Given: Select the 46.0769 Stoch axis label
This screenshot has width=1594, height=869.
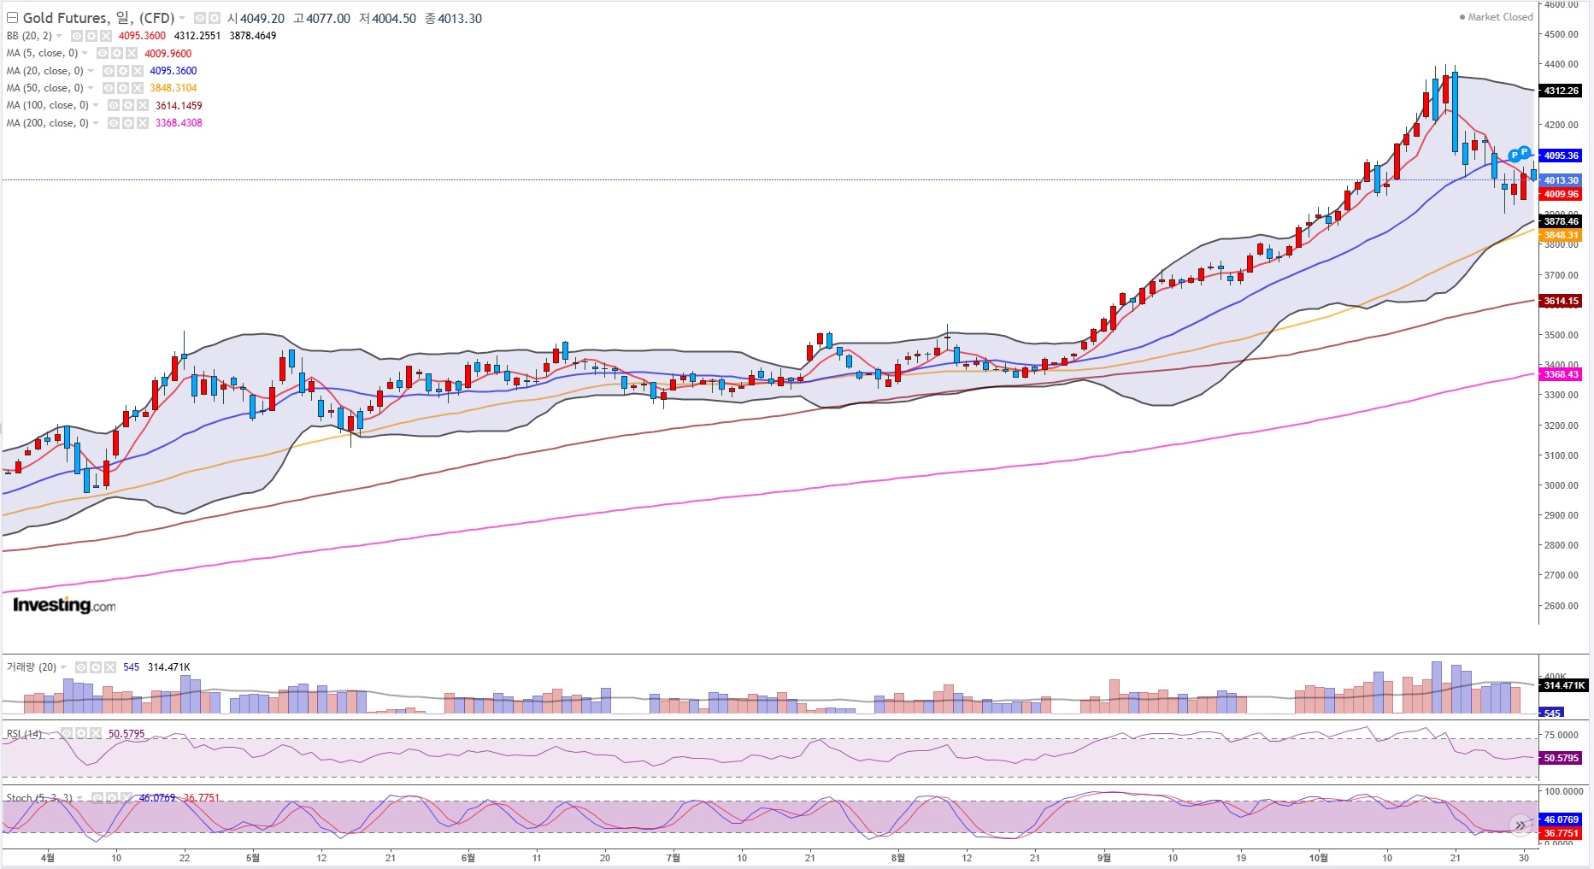Looking at the screenshot, I should [x=1561, y=819].
